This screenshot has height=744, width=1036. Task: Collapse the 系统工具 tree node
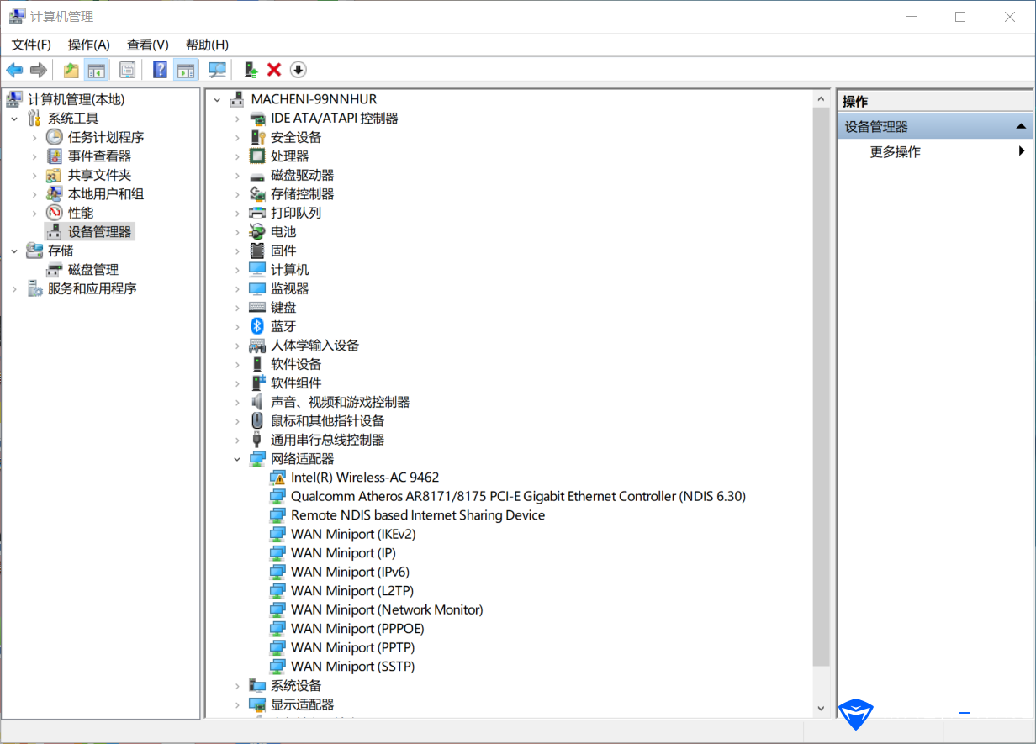coord(14,119)
